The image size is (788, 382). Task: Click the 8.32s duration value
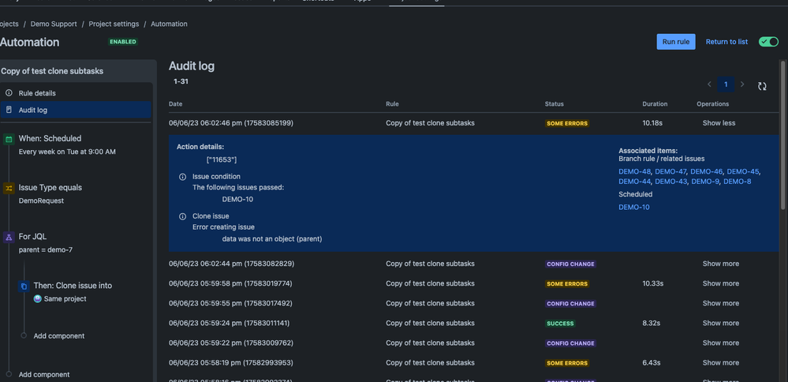point(652,323)
